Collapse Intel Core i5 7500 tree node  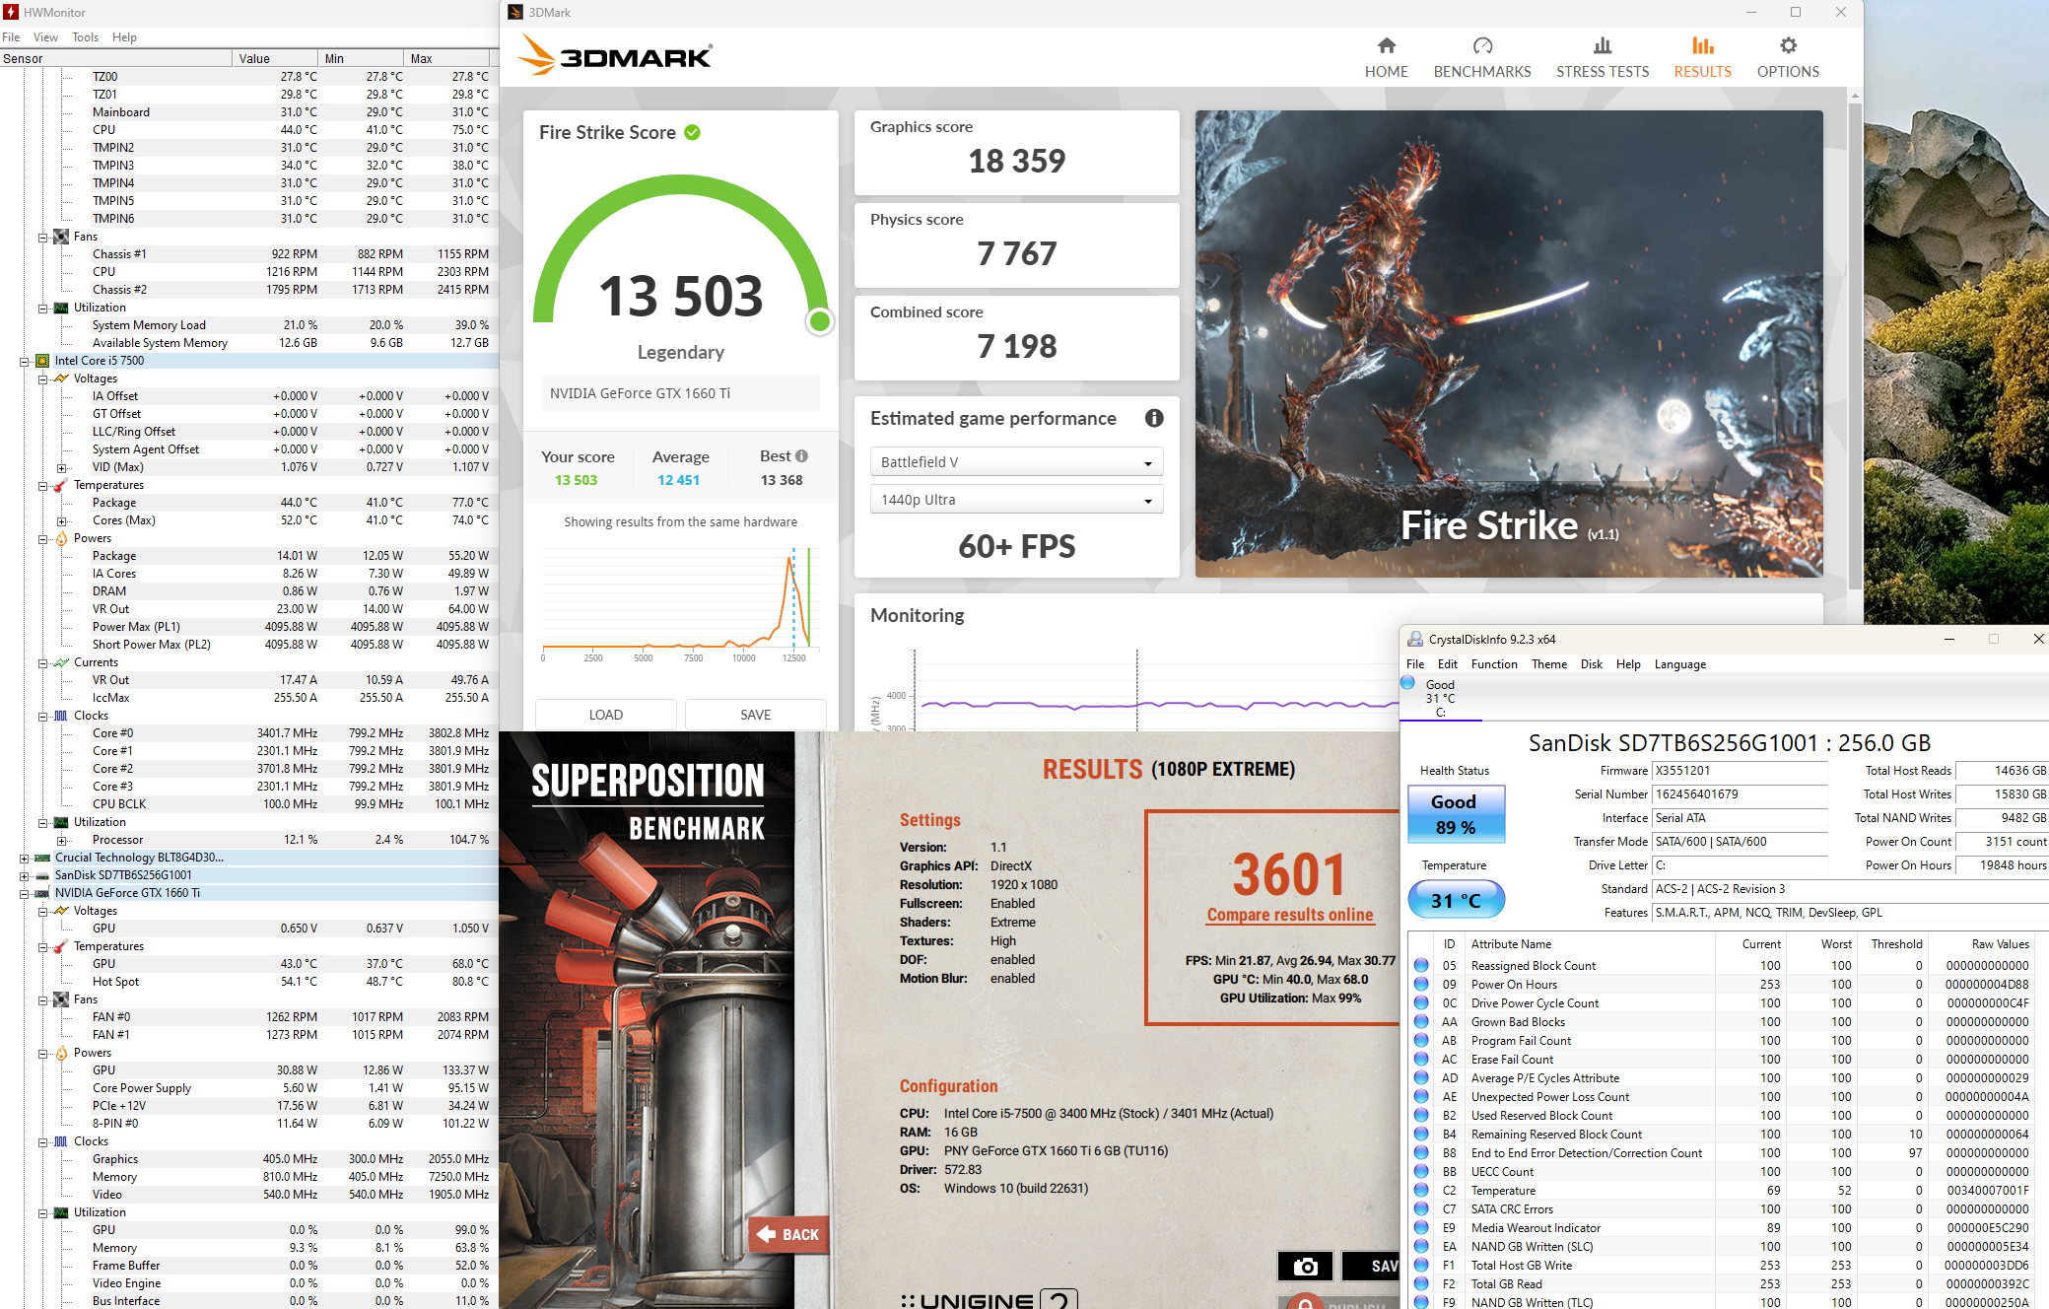[24, 362]
